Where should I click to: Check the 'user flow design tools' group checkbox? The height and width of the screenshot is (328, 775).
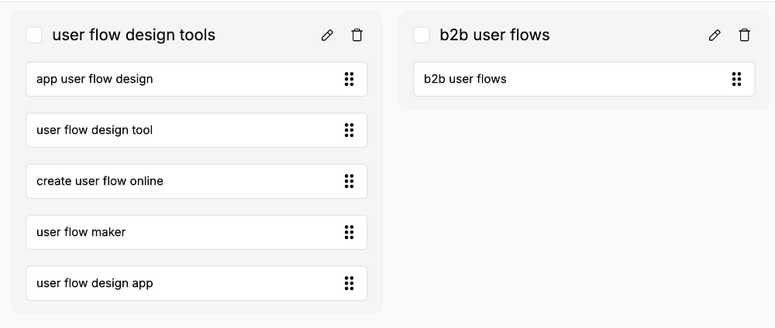(34, 35)
